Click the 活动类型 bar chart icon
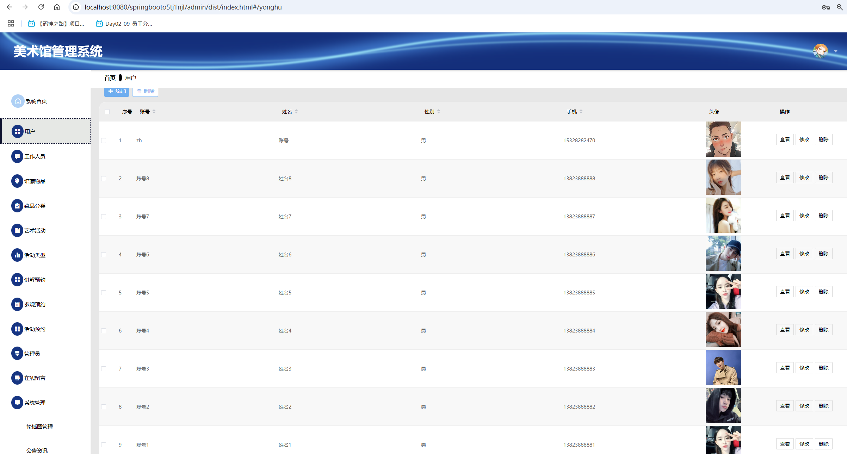The height and width of the screenshot is (454, 847). tap(17, 255)
